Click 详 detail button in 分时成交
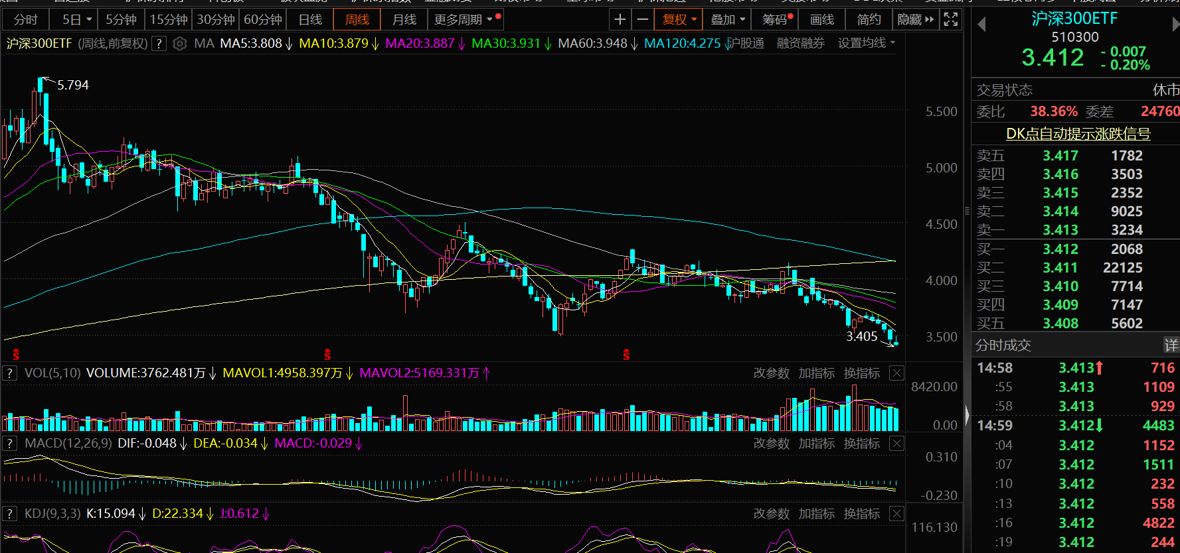Image resolution: width=1180 pixels, height=553 pixels. pos(1171,345)
